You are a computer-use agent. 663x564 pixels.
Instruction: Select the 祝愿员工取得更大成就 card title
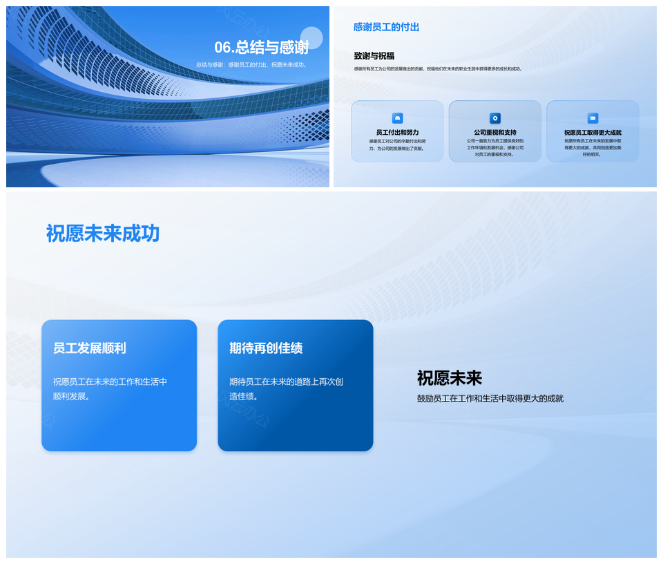click(593, 132)
